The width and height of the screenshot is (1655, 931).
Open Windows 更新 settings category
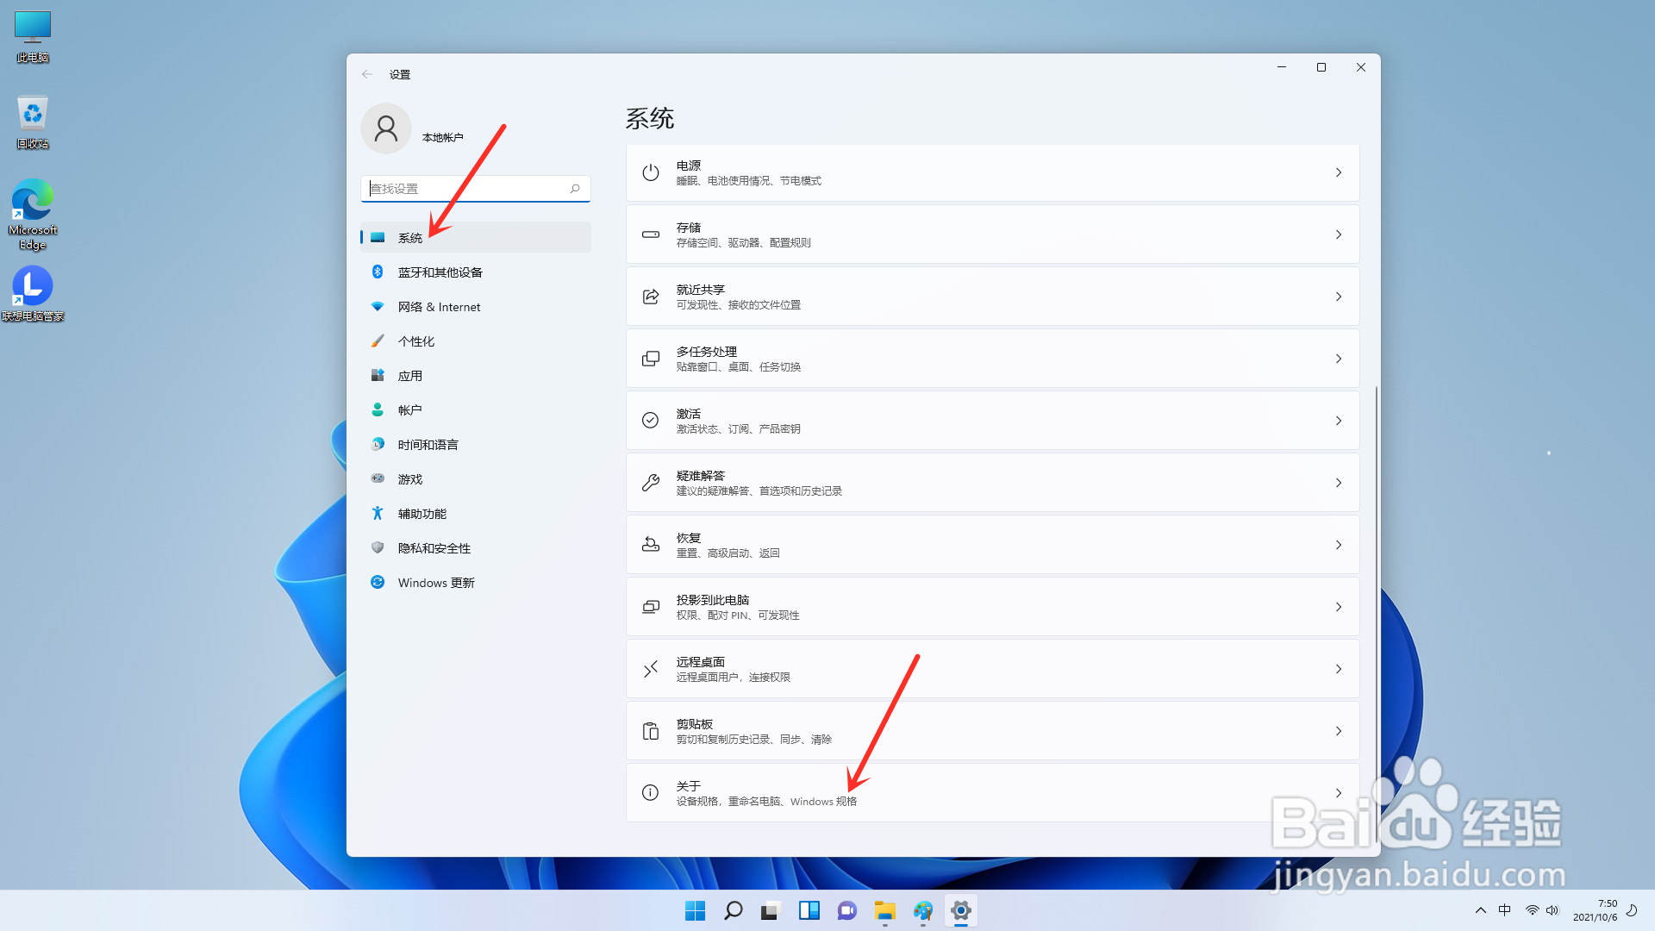476,582
